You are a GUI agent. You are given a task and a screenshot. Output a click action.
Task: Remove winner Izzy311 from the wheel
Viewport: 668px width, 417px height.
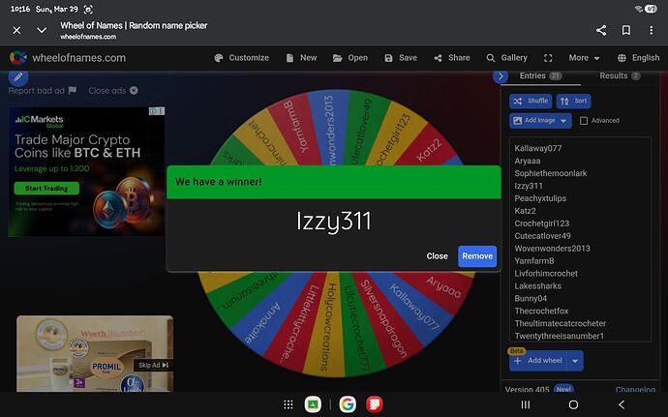(476, 256)
